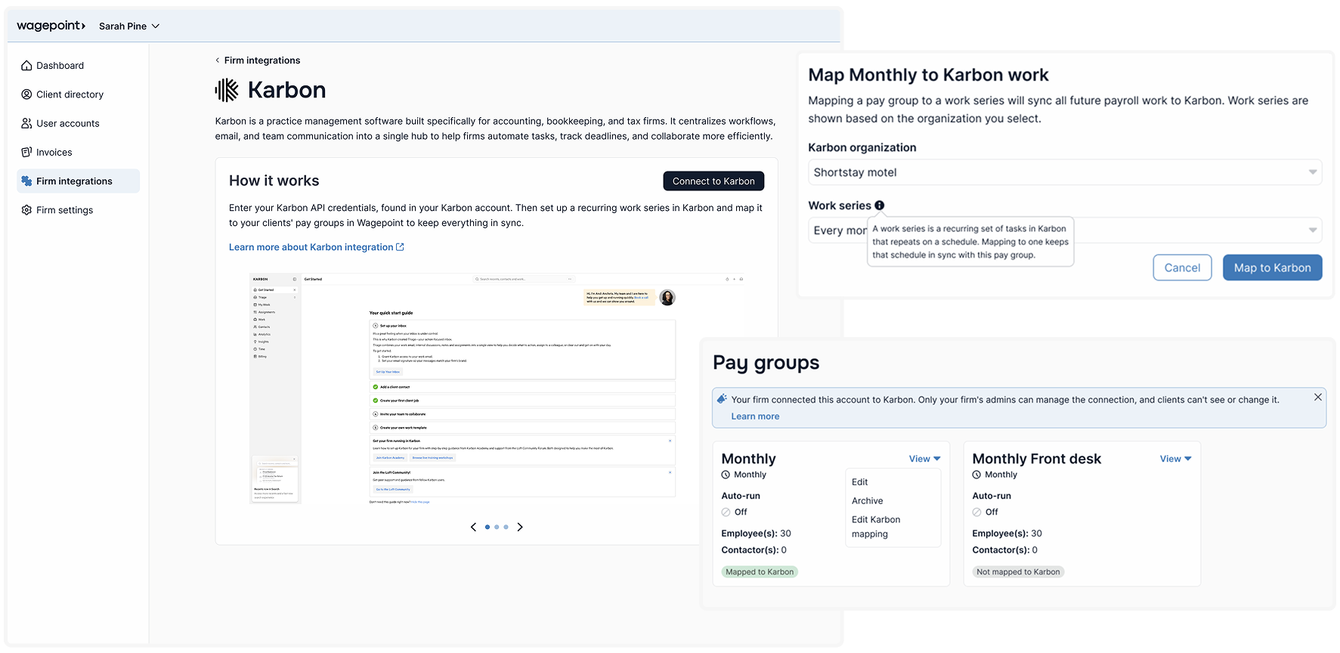Open the Work series dropdown arrow
1340x653 pixels.
pyautogui.click(x=1313, y=231)
